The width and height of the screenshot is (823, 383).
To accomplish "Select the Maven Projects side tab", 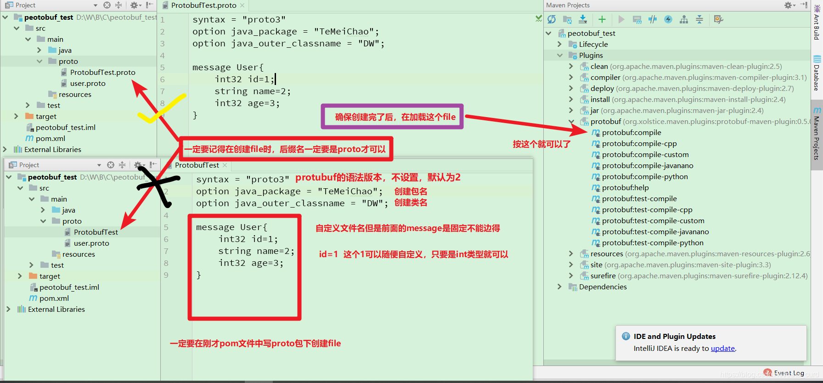I will point(817,134).
